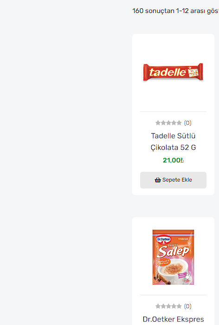Image resolution: width=219 pixels, height=325 pixels.
Task: Click the Tadelle King Size bar image
Action: 173,72
